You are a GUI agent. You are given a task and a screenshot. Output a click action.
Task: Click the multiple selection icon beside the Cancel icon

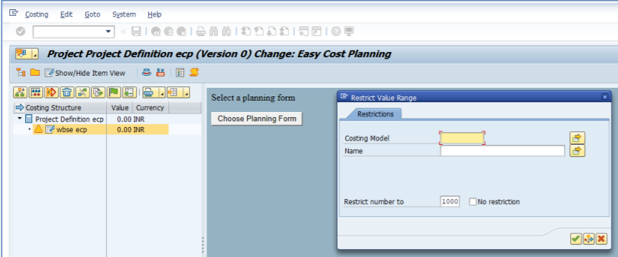pyautogui.click(x=589, y=238)
